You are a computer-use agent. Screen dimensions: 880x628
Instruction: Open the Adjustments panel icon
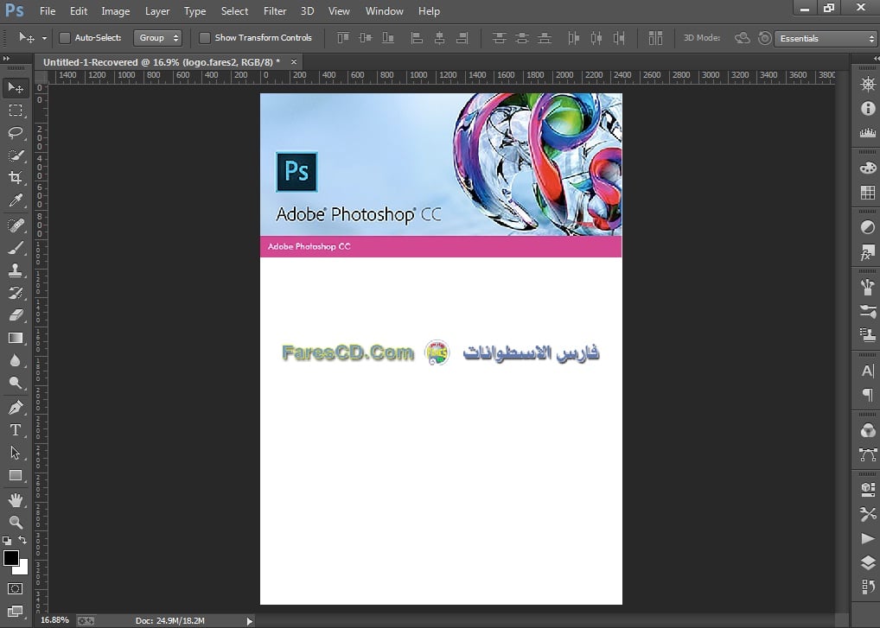pyautogui.click(x=868, y=227)
